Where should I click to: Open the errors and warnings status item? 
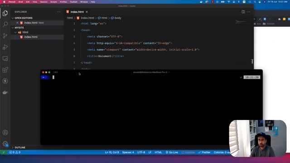15,152
